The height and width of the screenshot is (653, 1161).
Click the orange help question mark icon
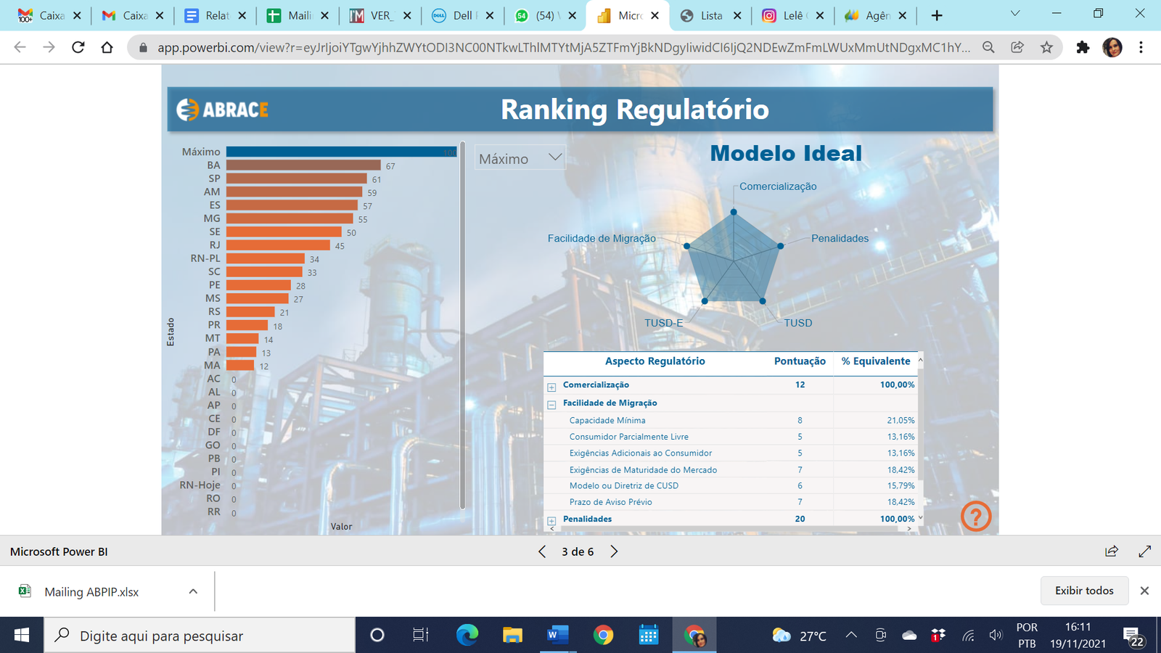point(975,517)
